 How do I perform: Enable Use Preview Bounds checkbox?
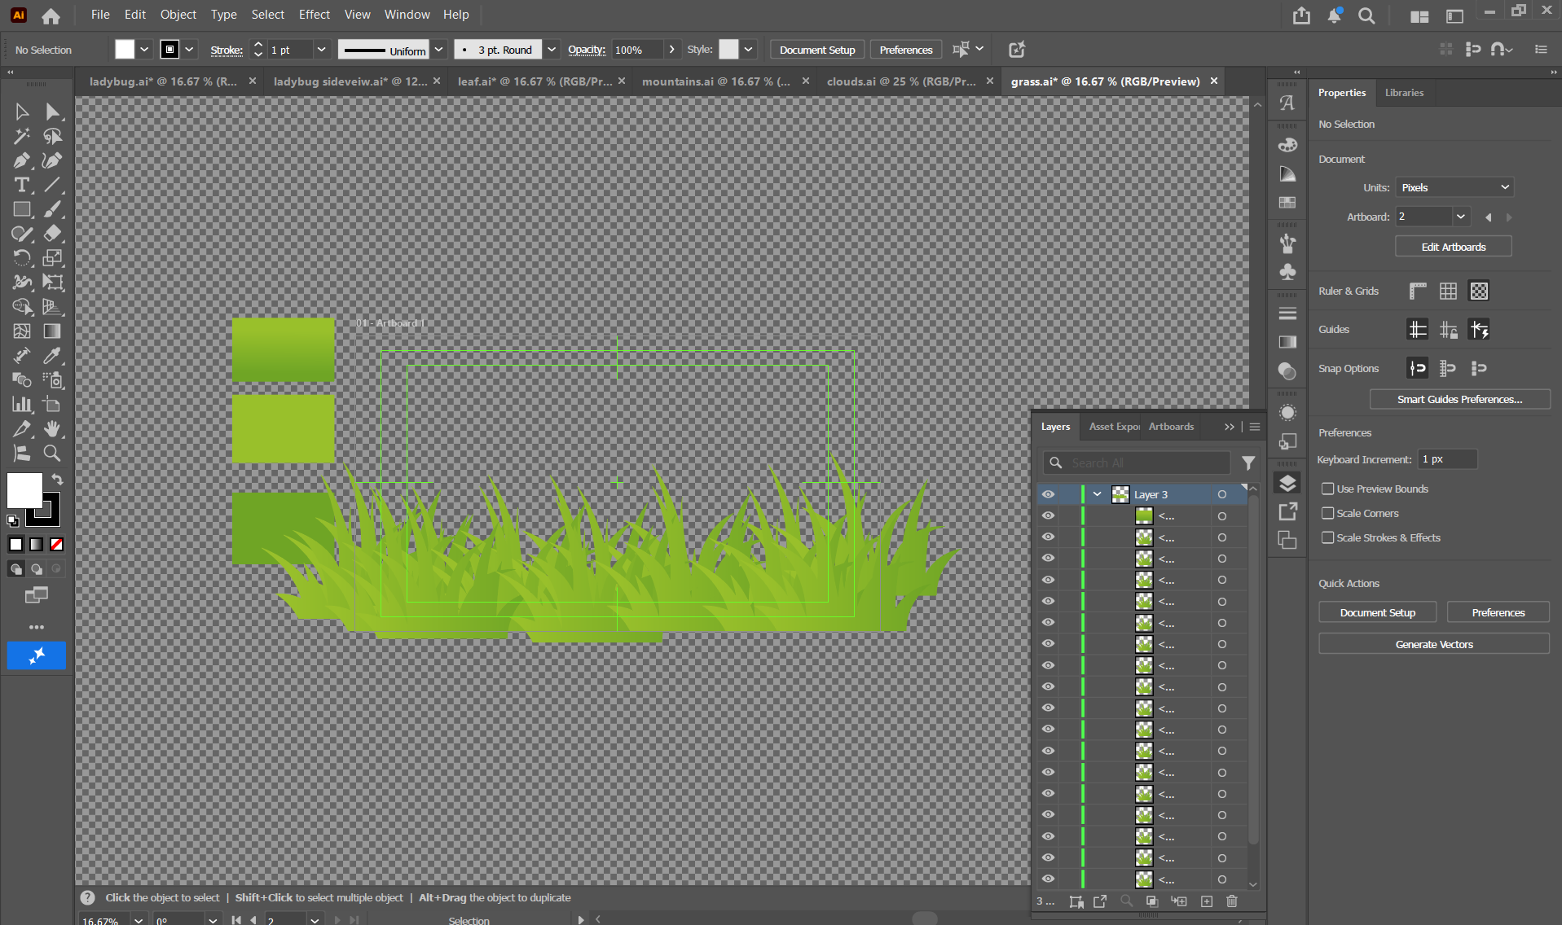click(1328, 489)
